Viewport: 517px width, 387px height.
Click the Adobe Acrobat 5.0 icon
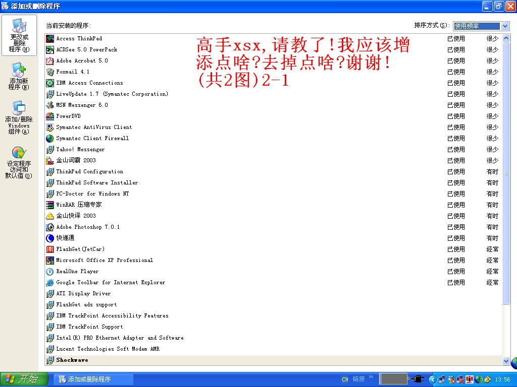(50, 61)
